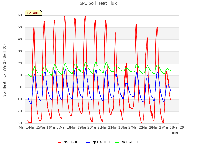Click the y-axis tick value -30
The width and height of the screenshot is (197, 148).
(19, 123)
